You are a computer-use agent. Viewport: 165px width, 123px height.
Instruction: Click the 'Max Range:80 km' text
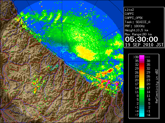pos(138,34)
